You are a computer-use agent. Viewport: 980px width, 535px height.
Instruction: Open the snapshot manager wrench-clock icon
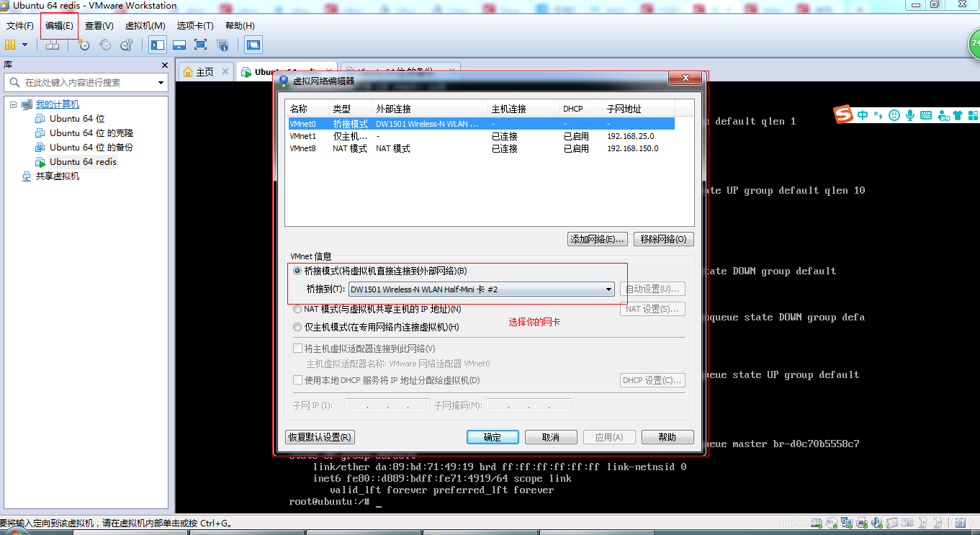tap(127, 45)
